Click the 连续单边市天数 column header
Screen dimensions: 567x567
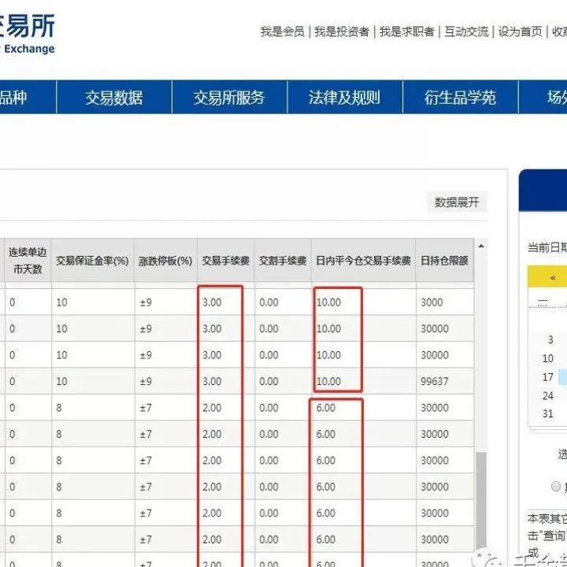tap(28, 261)
